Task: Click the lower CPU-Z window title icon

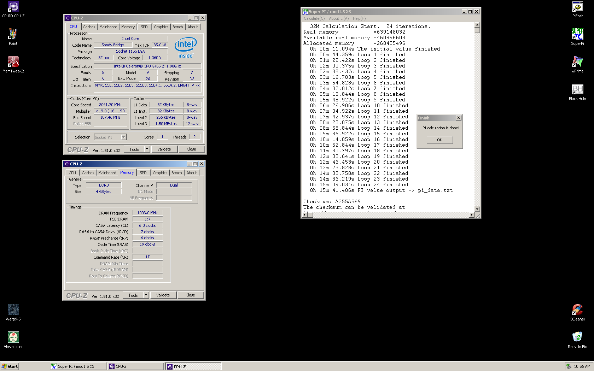Action: 67,164
